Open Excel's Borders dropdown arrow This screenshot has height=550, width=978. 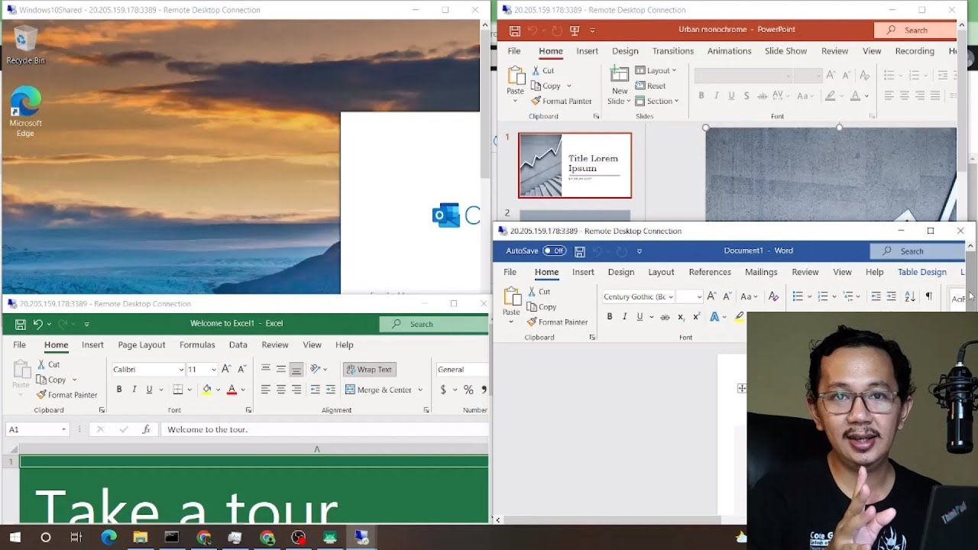188,390
